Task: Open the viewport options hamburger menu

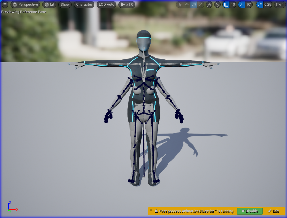Action: (x=5, y=5)
